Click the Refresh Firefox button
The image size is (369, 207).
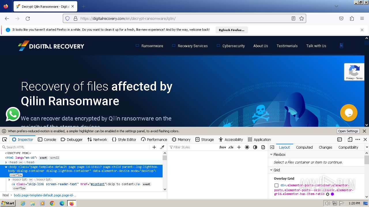click(x=231, y=30)
